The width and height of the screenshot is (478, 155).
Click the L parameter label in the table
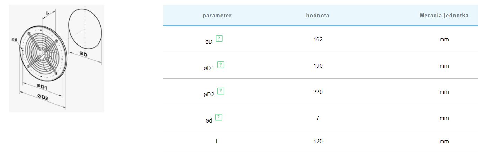point(217,141)
